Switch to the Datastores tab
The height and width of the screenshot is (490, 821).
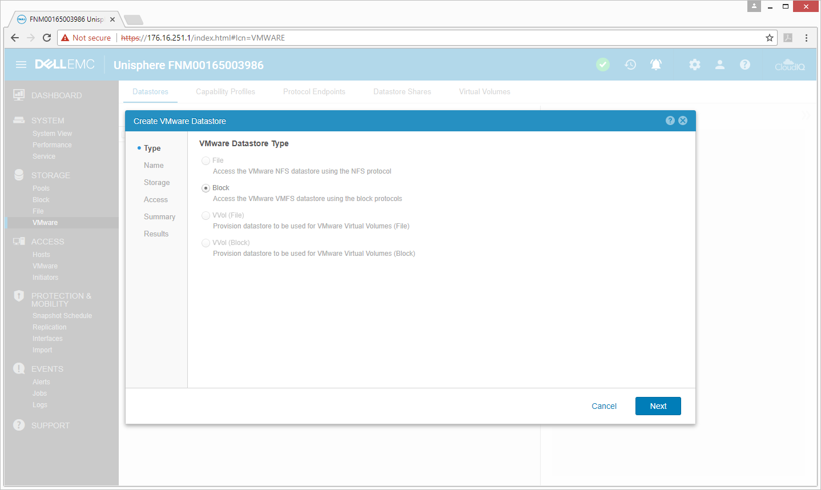click(150, 91)
